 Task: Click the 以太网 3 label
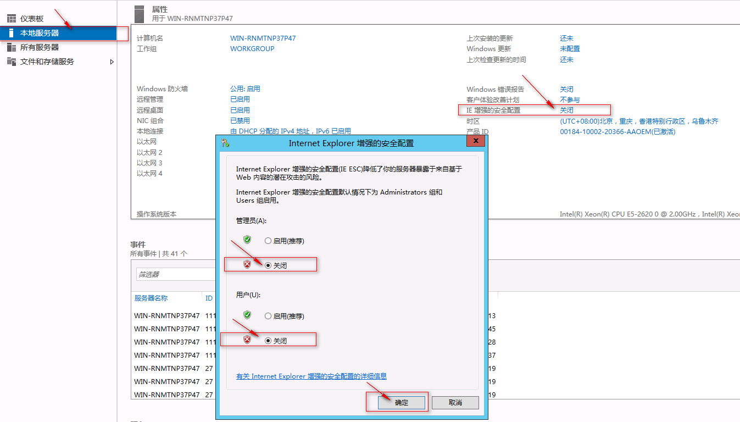[x=149, y=163]
